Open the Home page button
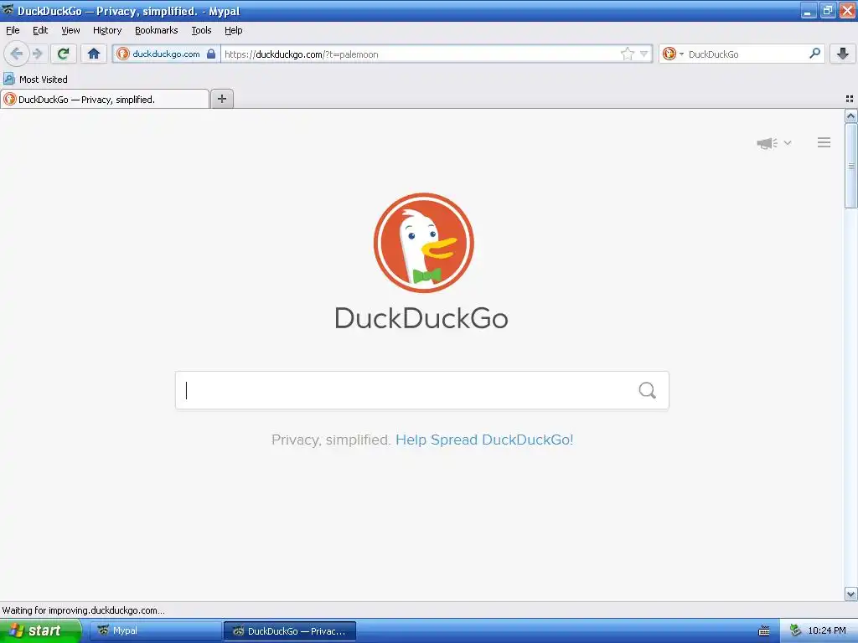This screenshot has height=643, width=858. click(x=94, y=54)
